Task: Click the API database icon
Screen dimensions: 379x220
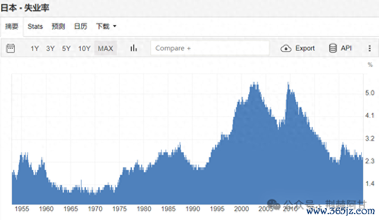Action: (x=333, y=48)
